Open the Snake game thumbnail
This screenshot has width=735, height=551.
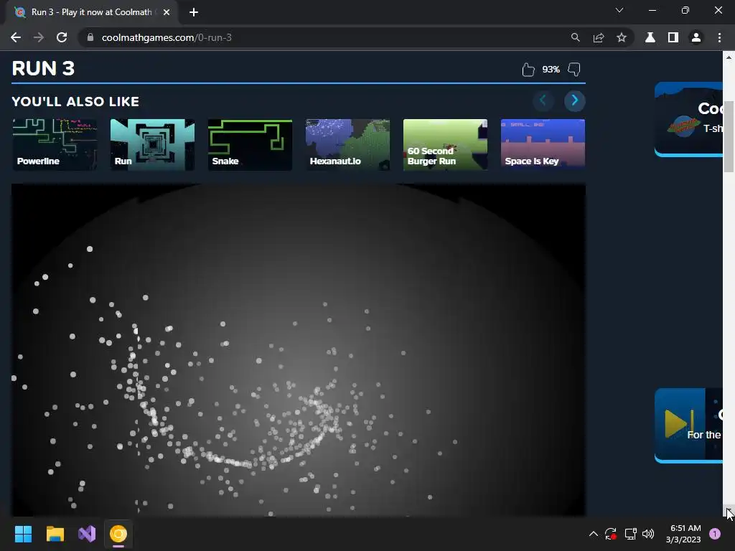250,145
